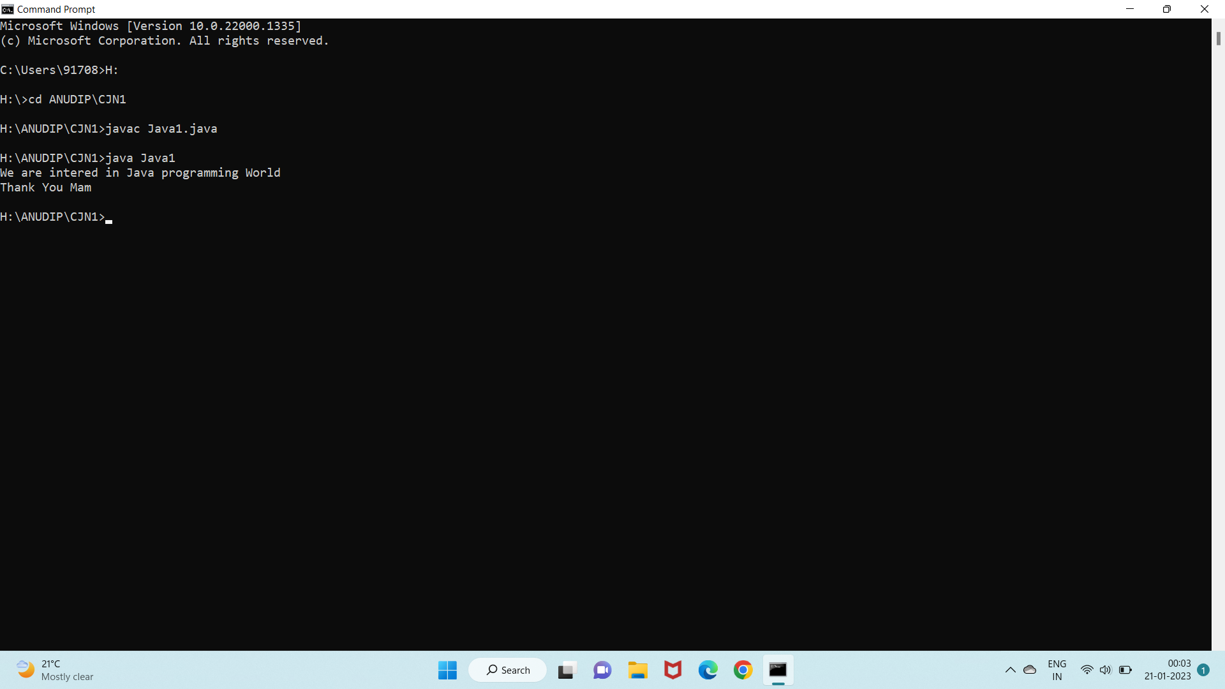This screenshot has width=1225, height=689.
Task: Click the taskbar Search box
Action: click(508, 670)
